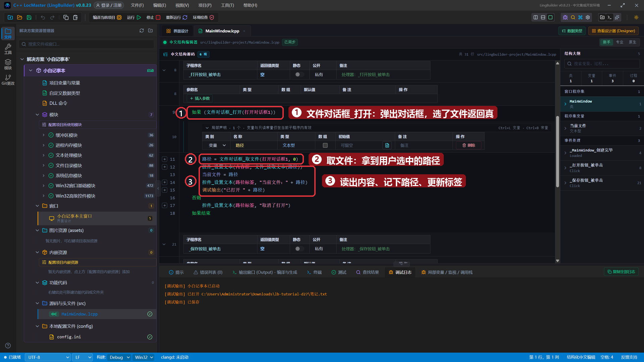
Task: Switch to the 错误列表 tab
Action: [x=208, y=273]
